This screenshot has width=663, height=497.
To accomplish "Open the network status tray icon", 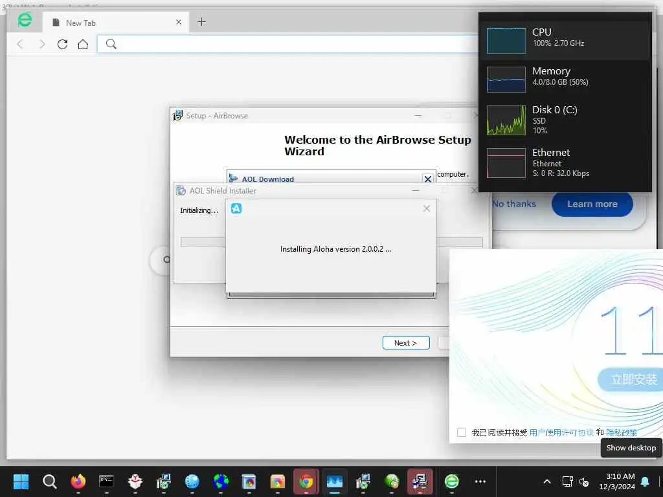I will (567, 481).
